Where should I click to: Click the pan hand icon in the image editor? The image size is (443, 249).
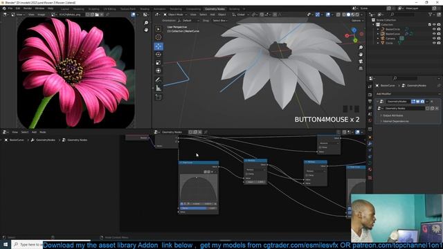pyautogui.click(x=146, y=30)
